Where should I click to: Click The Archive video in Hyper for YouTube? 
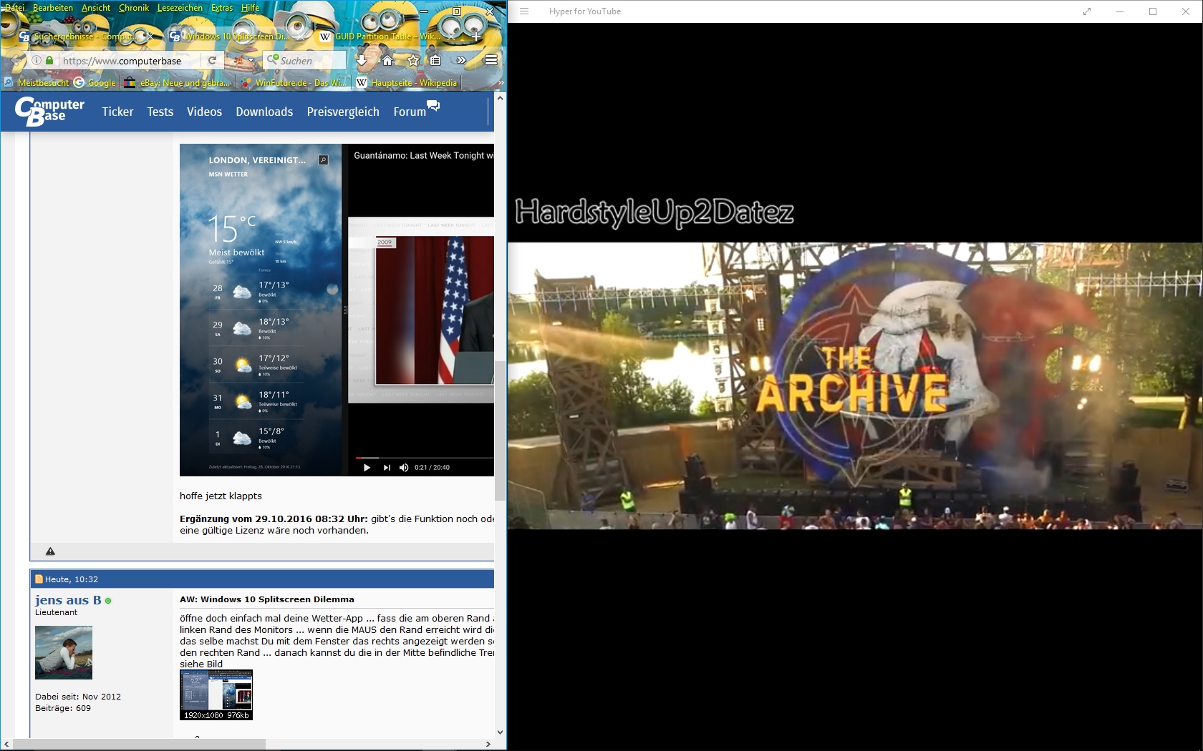[x=855, y=386]
